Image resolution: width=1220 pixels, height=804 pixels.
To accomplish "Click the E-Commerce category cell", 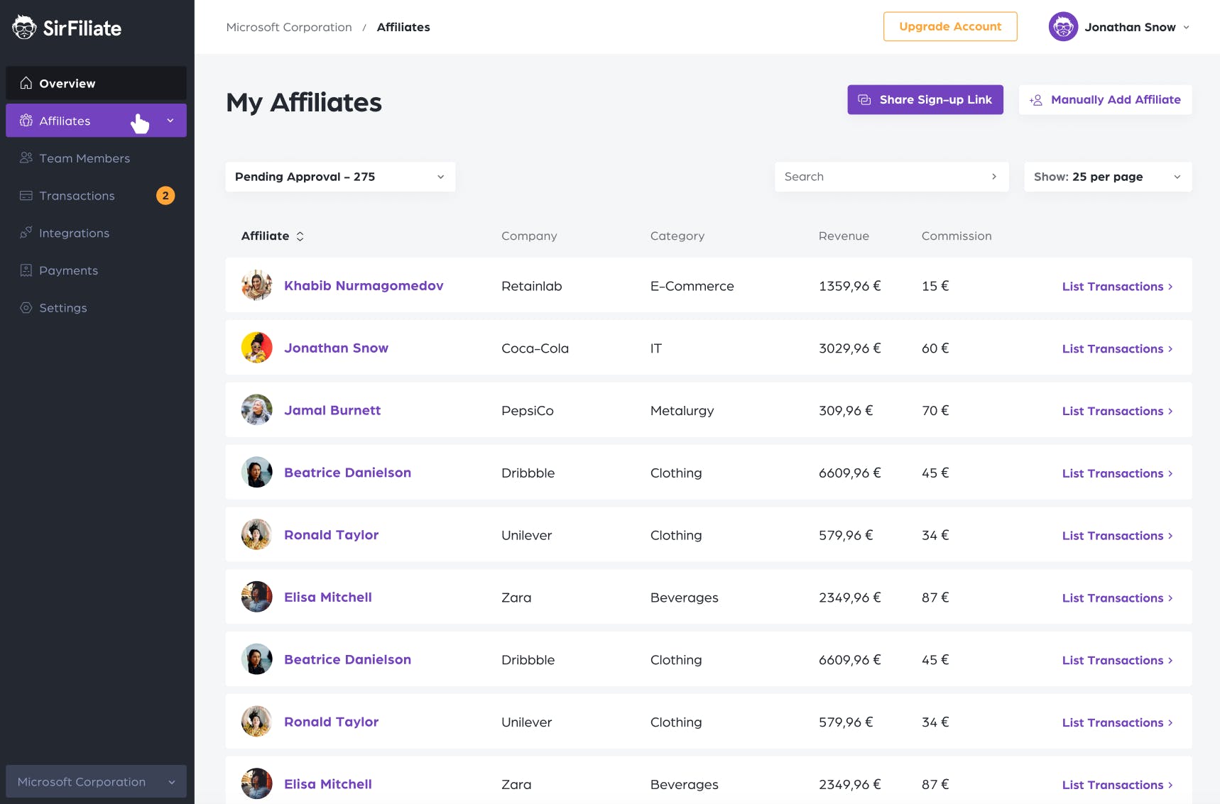I will [x=692, y=286].
